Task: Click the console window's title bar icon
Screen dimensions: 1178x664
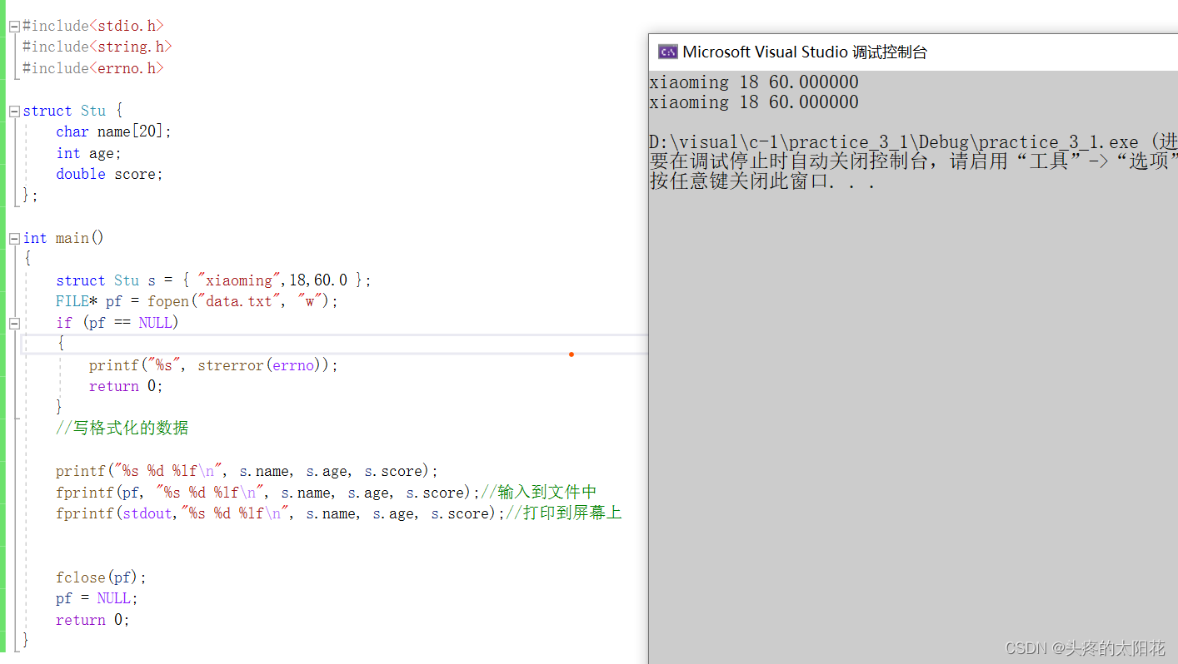Action: tap(667, 52)
